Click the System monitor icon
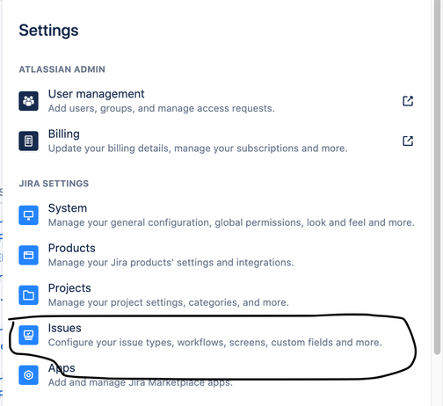443x406 pixels. pos(28,215)
